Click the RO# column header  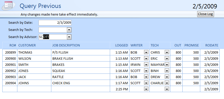pos(10,45)
